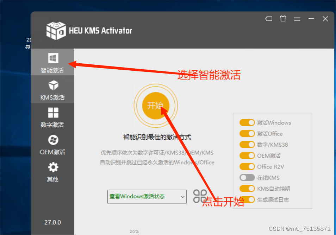Toggle the 激活Office switch
This screenshot has width=336, height=235.
pos(247,134)
